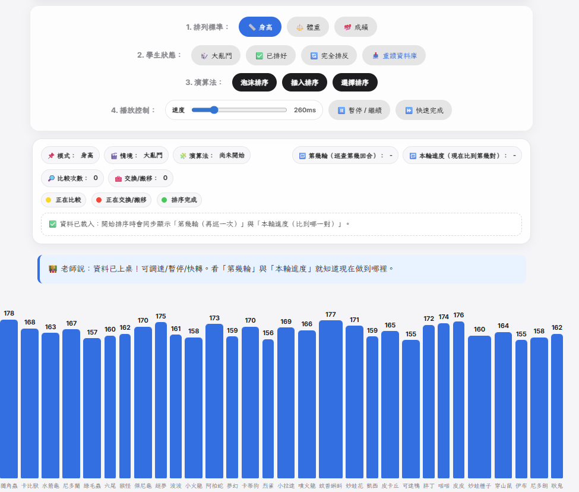Click the name label 傑尼龜
The width and height of the screenshot is (579, 492).
(143, 485)
